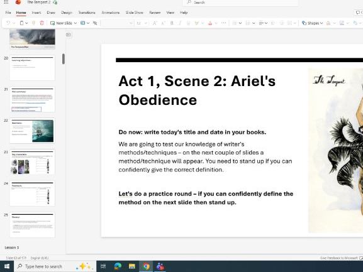The width and height of the screenshot is (363, 272).
Task: Click the Paste clipboard icon
Action: [22, 23]
